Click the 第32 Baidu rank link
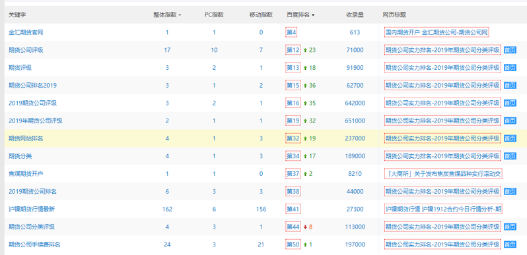 pos(293,138)
